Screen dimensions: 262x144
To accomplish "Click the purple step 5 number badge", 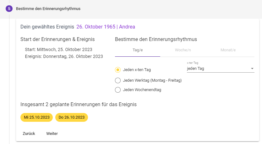I will [x=9, y=9].
